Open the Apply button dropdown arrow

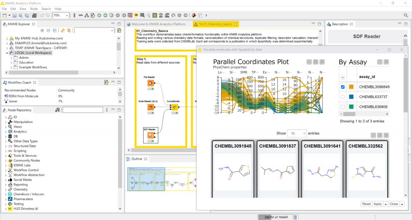[x=386, y=204]
